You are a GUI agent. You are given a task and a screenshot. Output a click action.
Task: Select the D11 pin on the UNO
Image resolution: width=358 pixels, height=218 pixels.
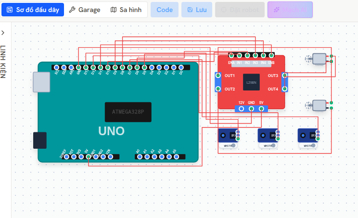pos(101,67)
